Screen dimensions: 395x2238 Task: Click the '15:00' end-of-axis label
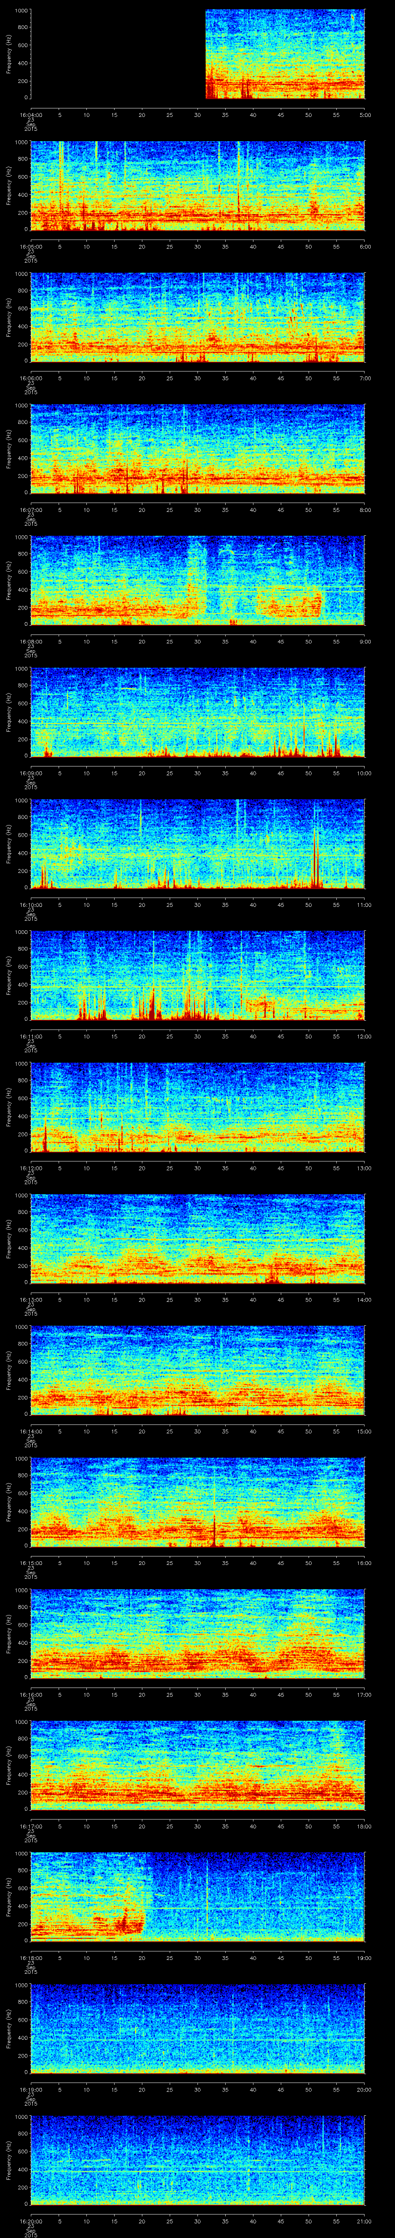coord(364,1431)
